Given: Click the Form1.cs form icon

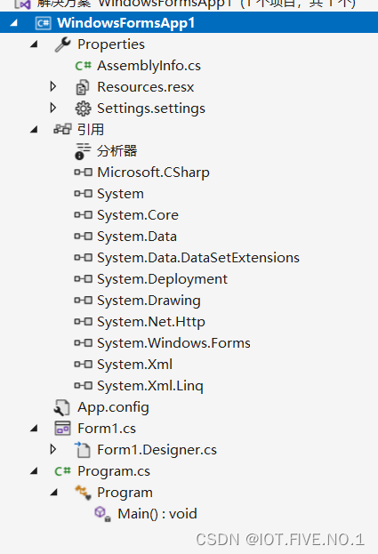Looking at the screenshot, I should pos(63,429).
